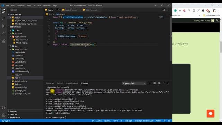This screenshot has height=125, width=222.
Task: Expand the Outline section
Action: 25,111
